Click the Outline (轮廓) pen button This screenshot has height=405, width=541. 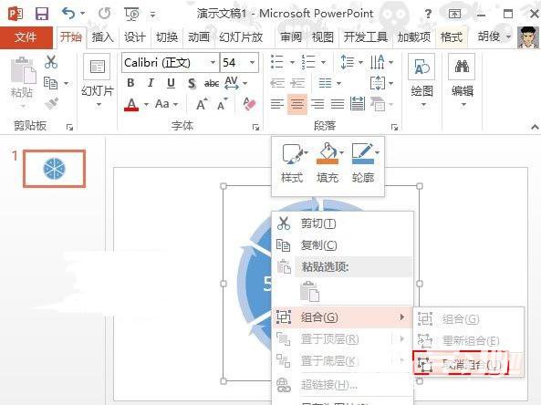pyautogui.click(x=364, y=163)
